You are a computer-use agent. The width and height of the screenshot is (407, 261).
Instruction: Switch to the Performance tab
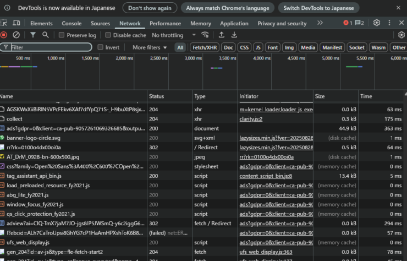point(165,24)
